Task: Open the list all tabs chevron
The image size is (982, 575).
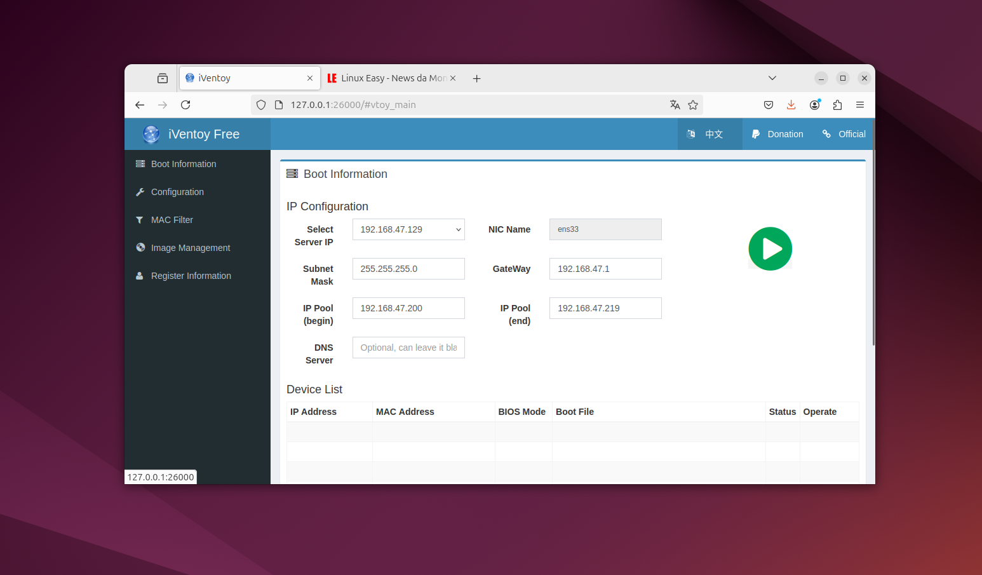Action: pos(772,78)
